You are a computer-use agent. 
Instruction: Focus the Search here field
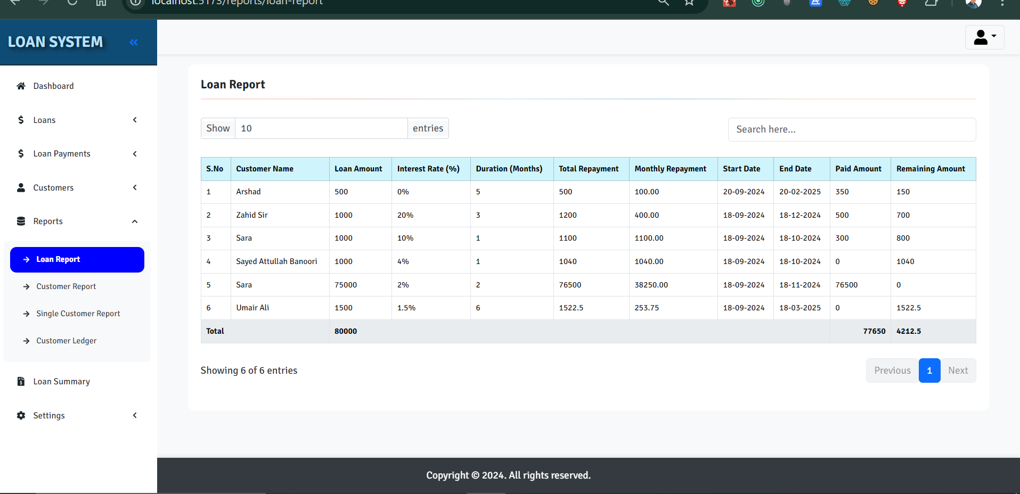pyautogui.click(x=852, y=129)
